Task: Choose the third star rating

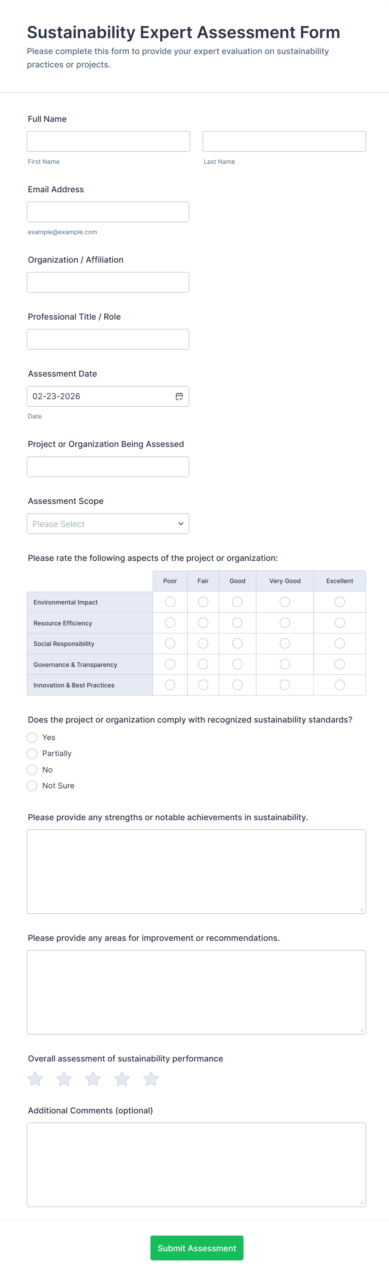Action: click(93, 1079)
